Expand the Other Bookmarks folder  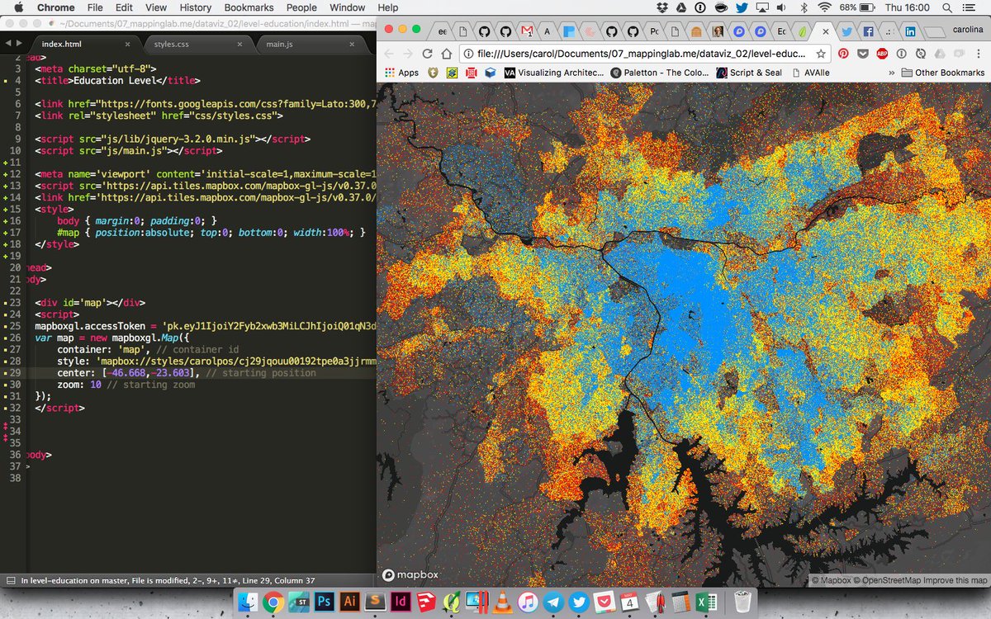943,73
